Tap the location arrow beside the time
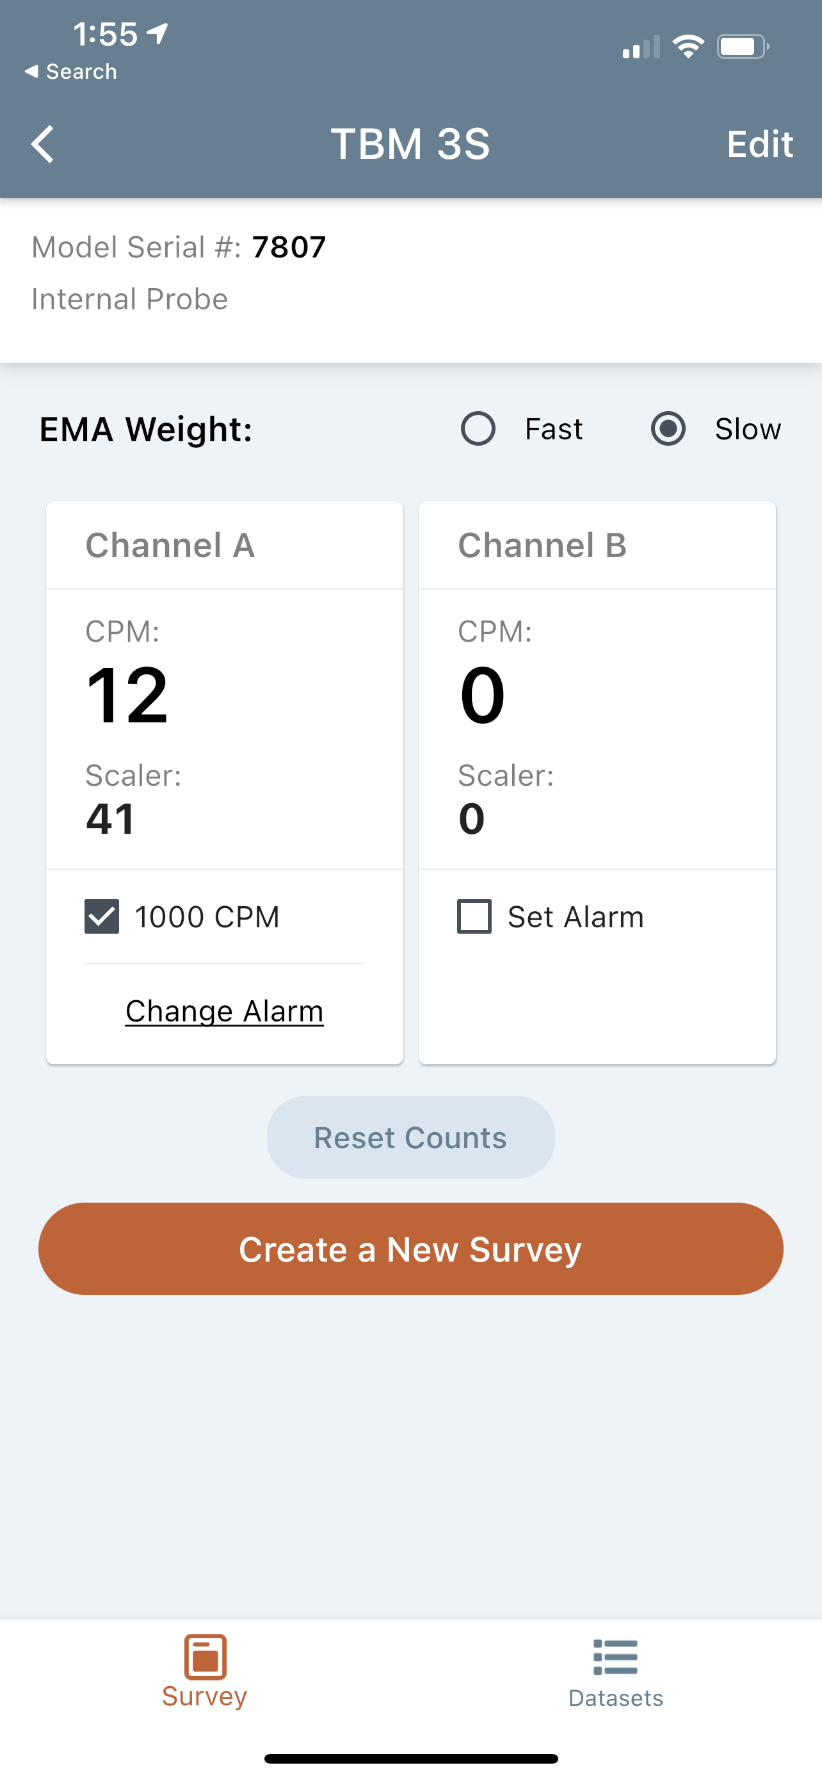 coord(158,33)
